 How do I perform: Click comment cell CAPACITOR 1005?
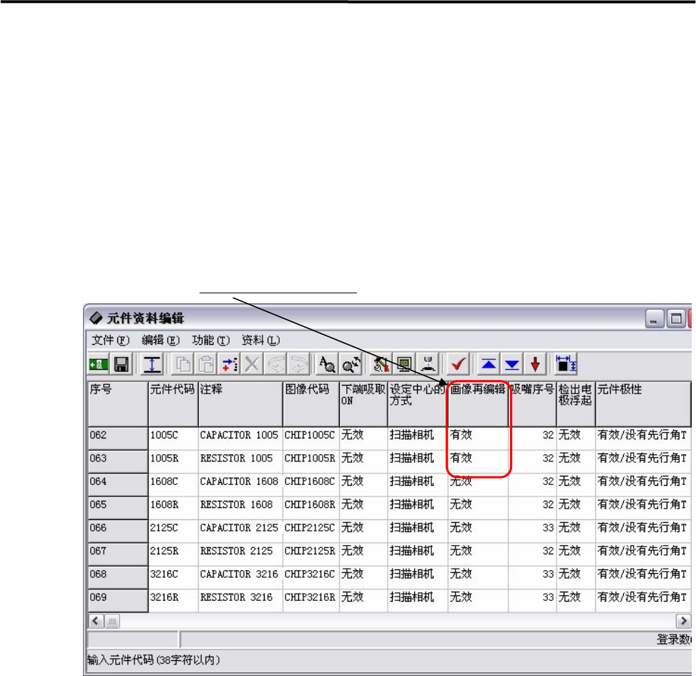[x=240, y=438]
